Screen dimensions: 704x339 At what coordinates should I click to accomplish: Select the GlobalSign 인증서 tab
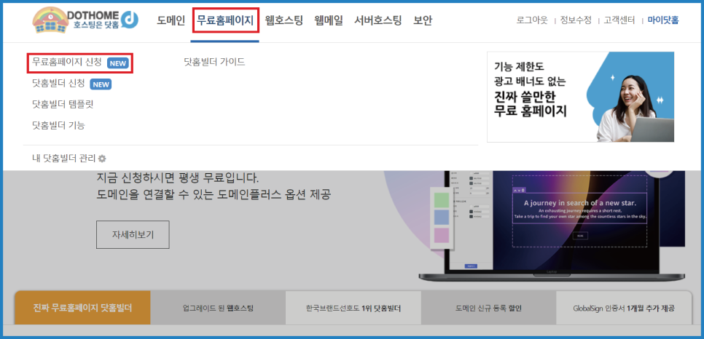coord(624,308)
